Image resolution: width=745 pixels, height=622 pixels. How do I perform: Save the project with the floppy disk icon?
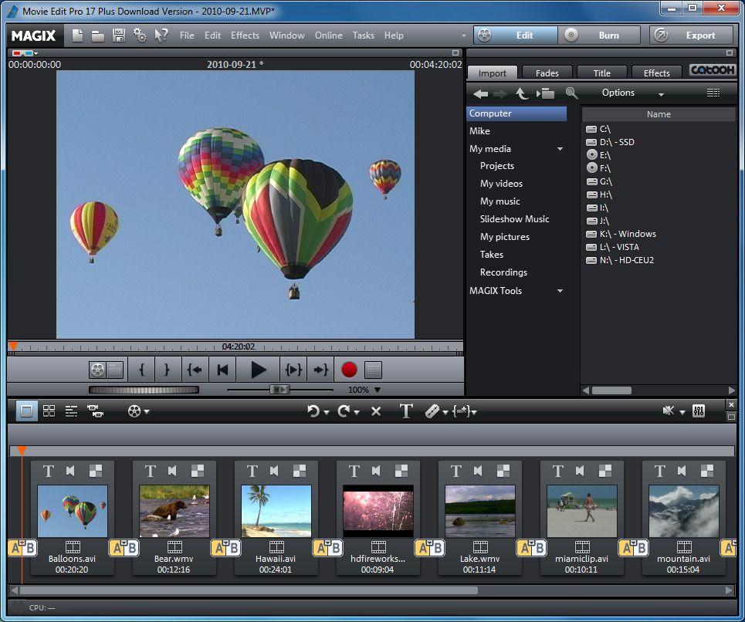(x=119, y=35)
